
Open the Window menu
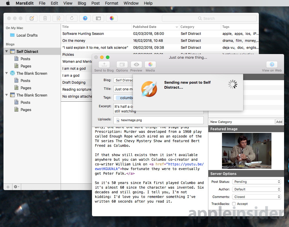point(131,3)
